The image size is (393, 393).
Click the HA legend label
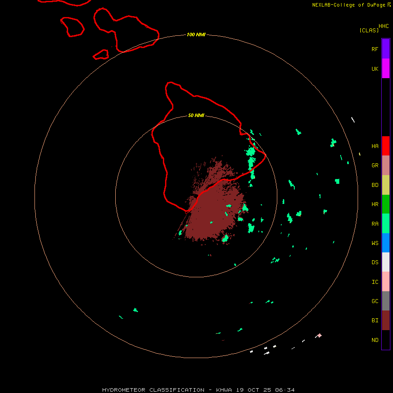[x=375, y=146]
